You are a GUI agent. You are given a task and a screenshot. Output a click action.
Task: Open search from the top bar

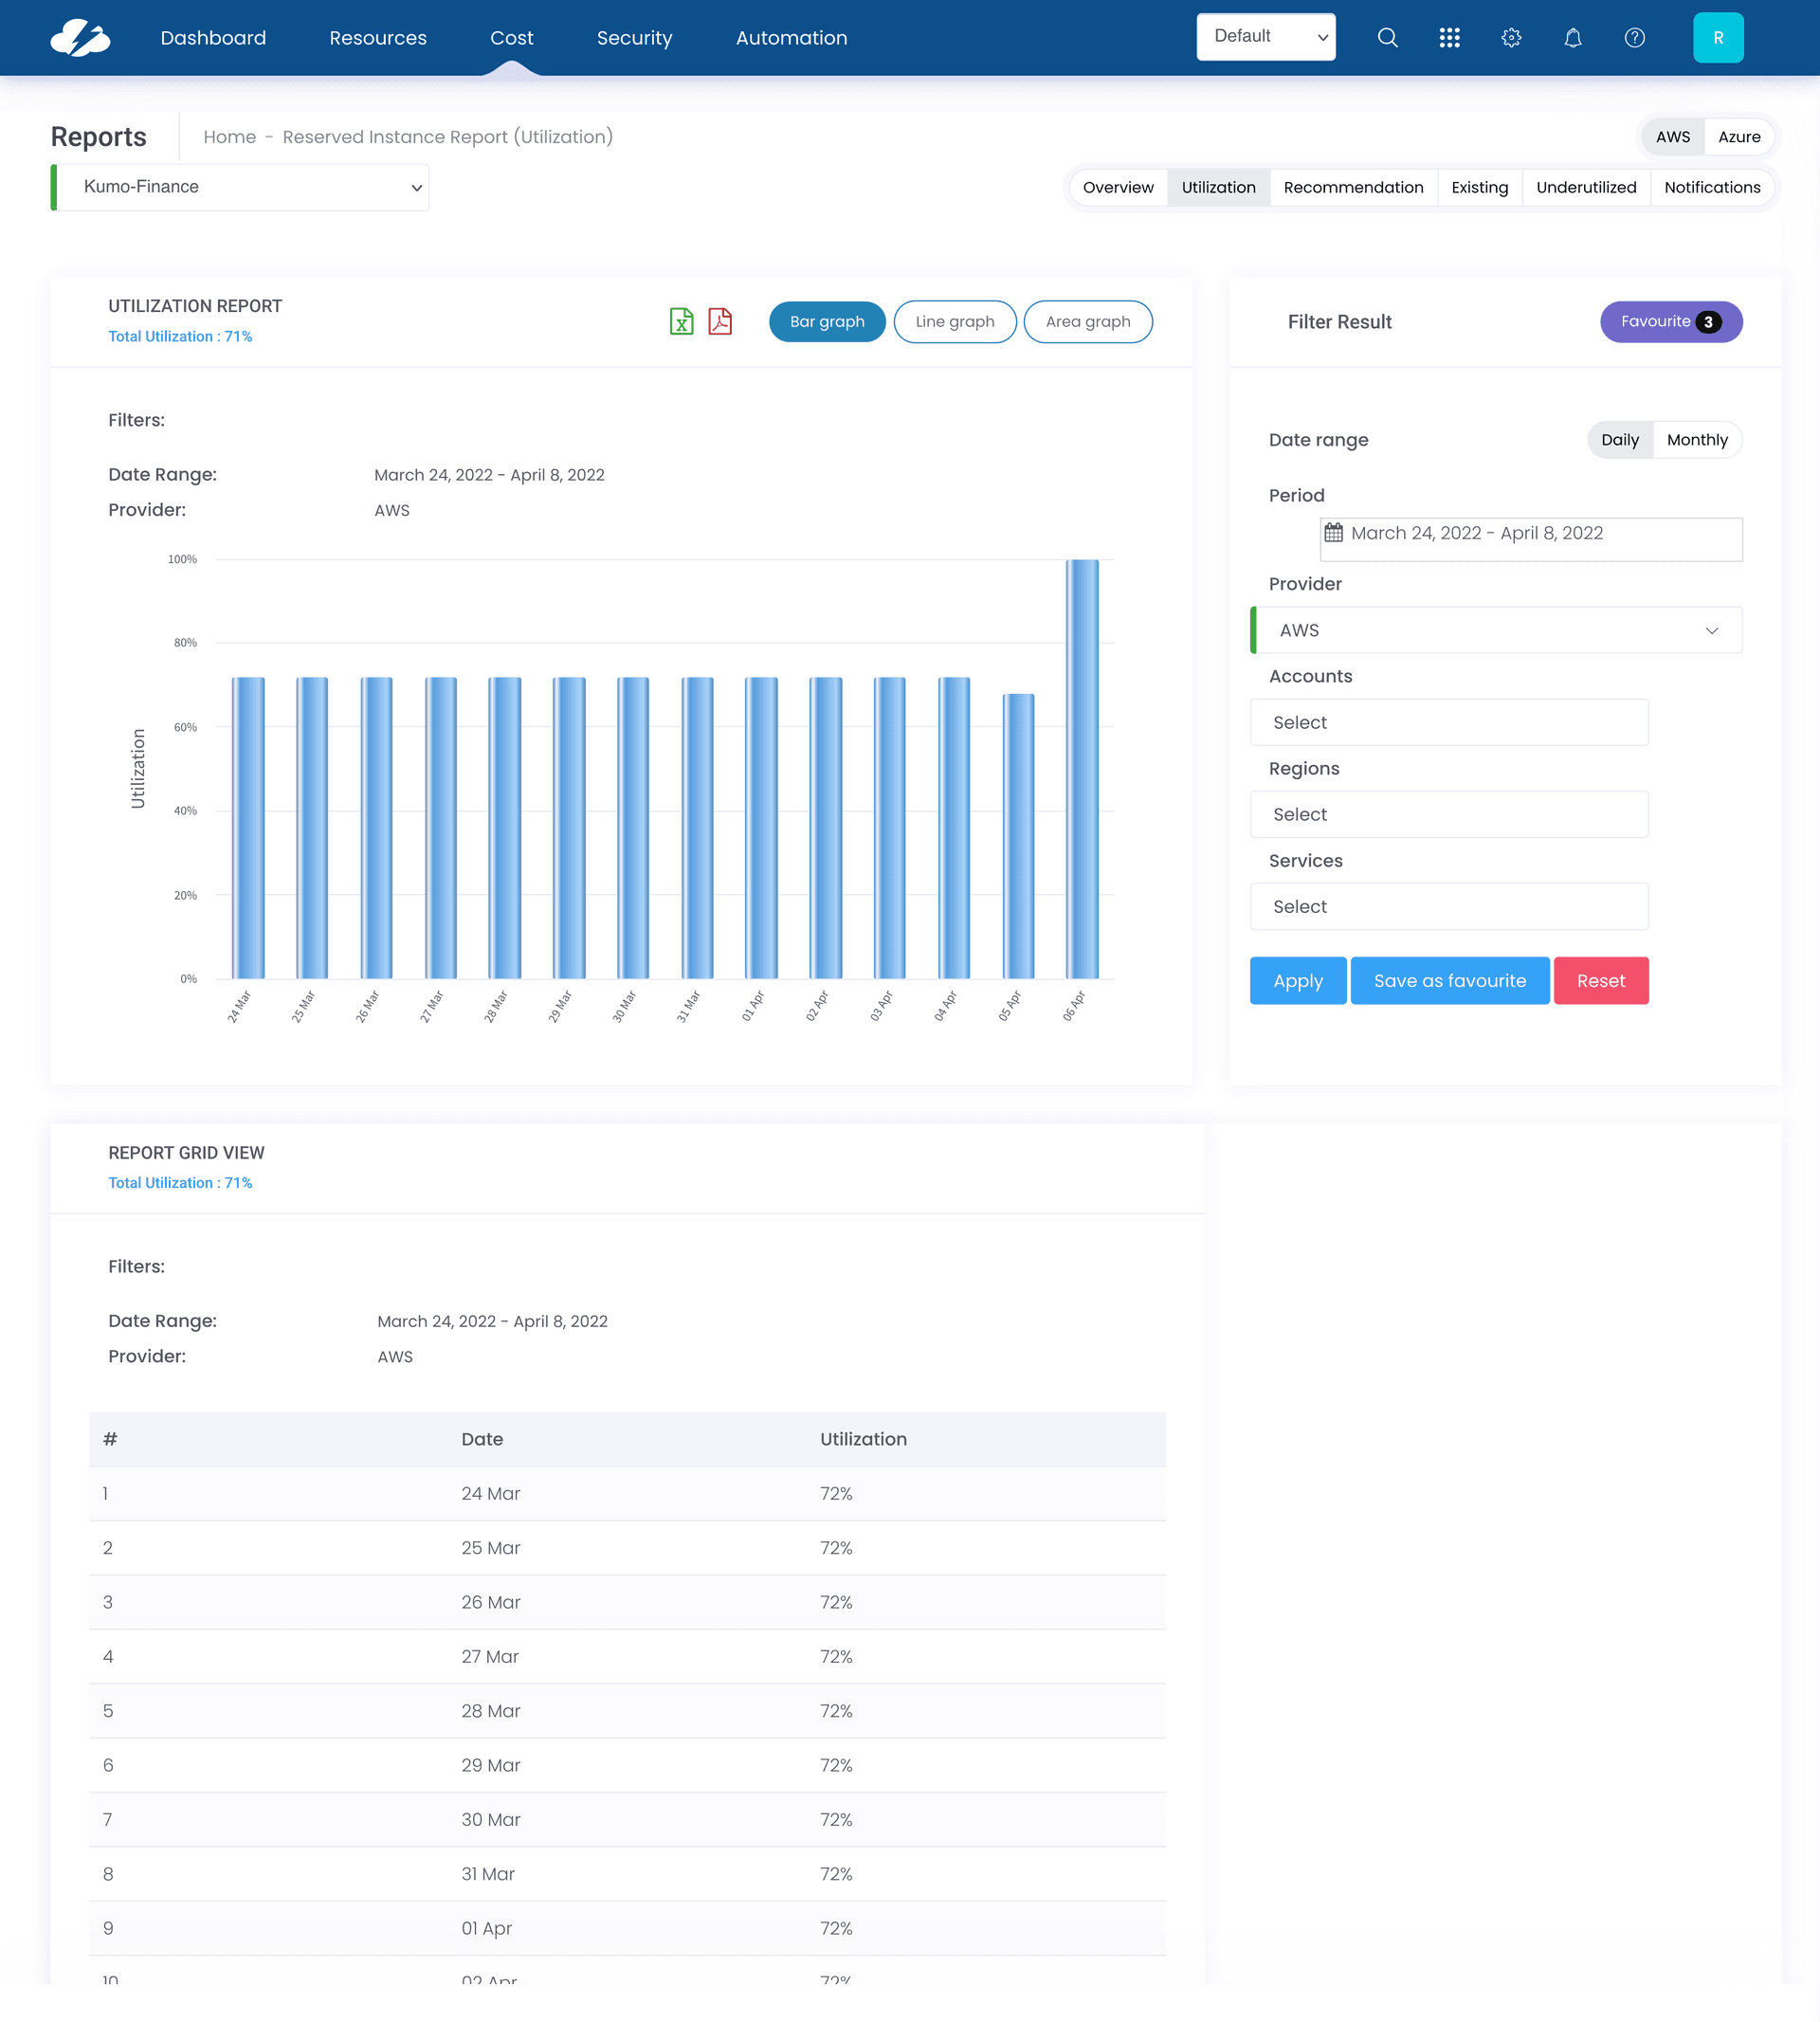click(x=1388, y=37)
